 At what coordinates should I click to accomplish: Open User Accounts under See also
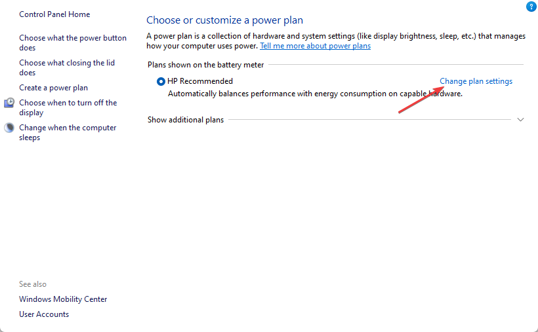tap(44, 314)
